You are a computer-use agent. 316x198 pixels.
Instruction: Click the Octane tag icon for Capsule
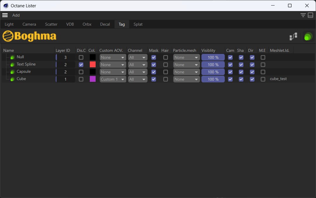click(x=12, y=72)
